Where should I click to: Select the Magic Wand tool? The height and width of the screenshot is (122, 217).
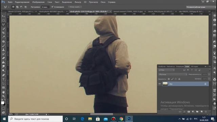(x=3, y=28)
